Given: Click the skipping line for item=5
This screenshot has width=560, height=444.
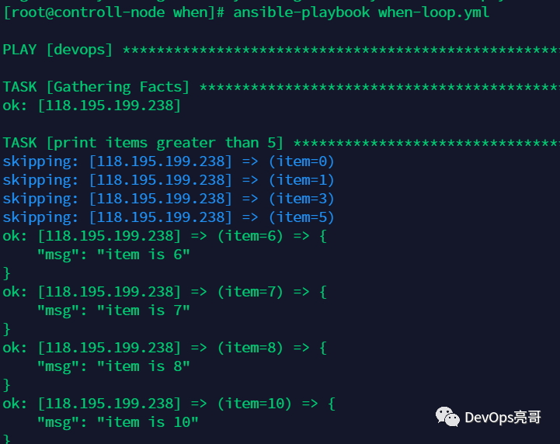Looking at the screenshot, I should tap(168, 217).
